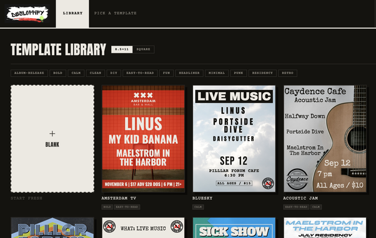Open the What: Live Music template
Viewport: 376px width, 238px height.
tap(143, 227)
